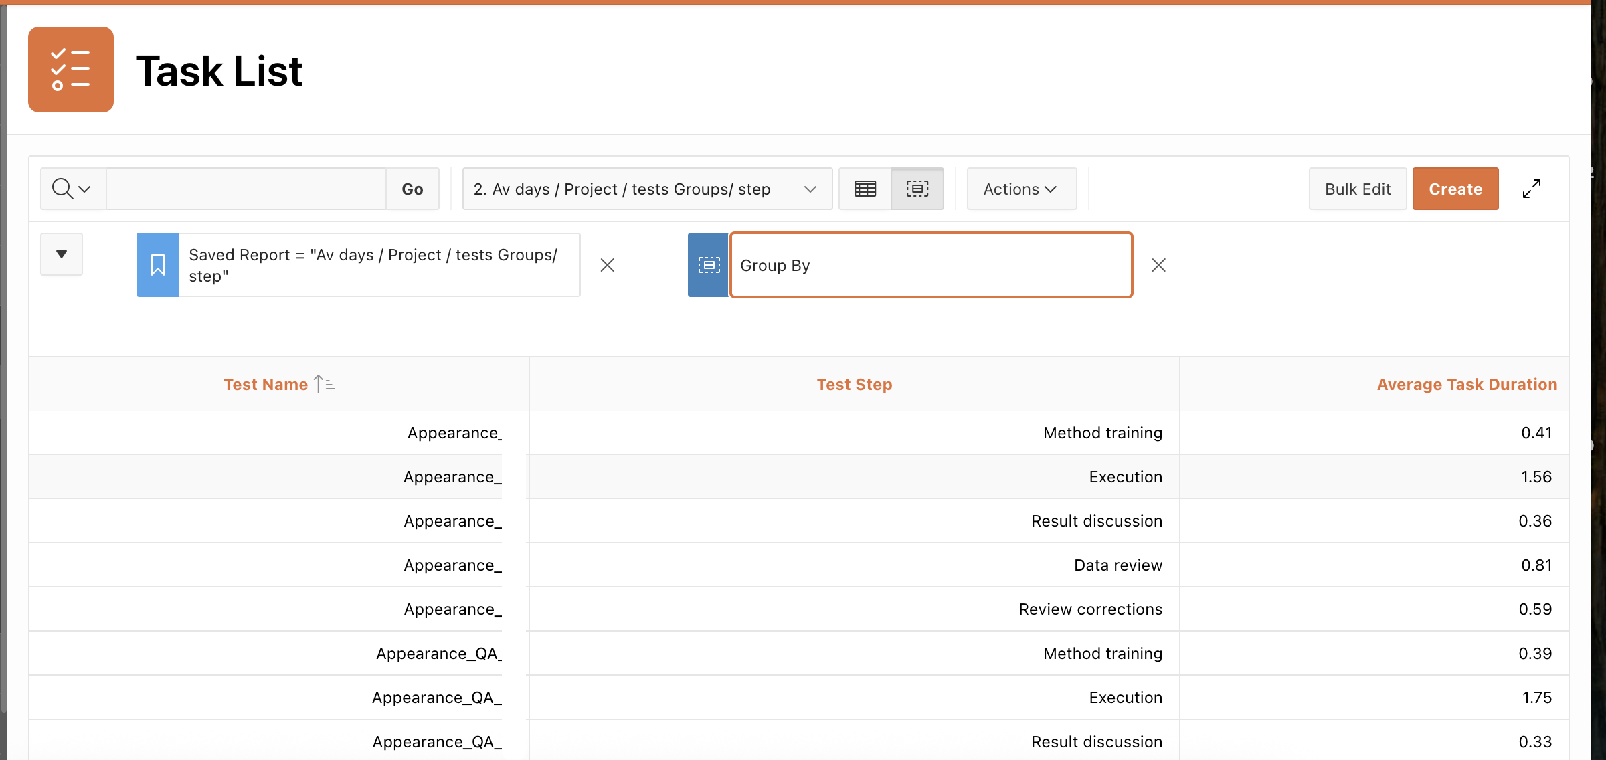Click the blue Group By icon

tap(708, 265)
